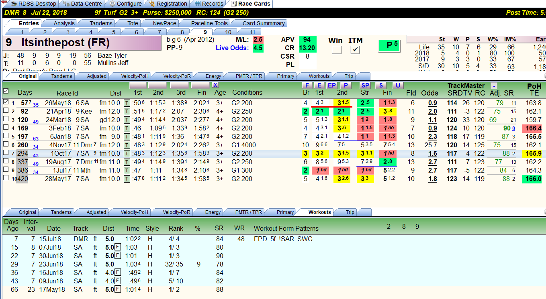Click the F button above Br column

pyautogui.click(x=307, y=85)
